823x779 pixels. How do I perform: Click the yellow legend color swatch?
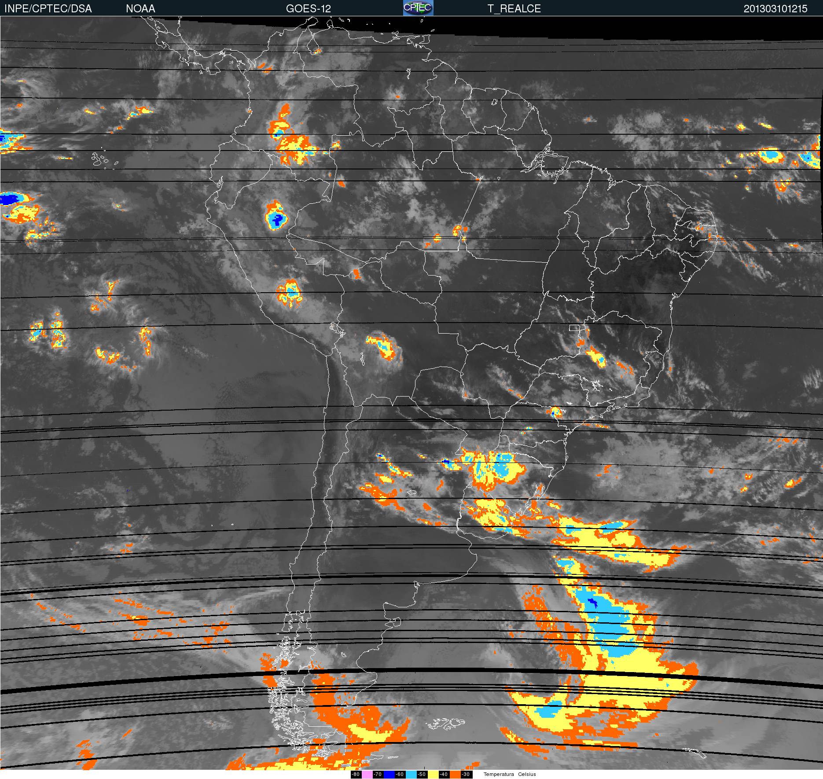[433, 775]
